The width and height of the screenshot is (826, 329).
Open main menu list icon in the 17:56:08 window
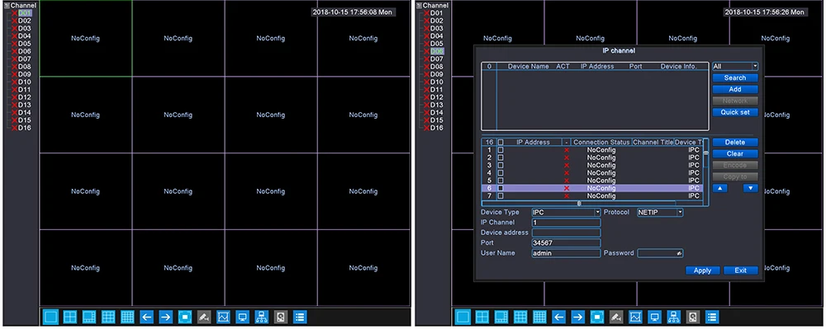[x=300, y=317]
